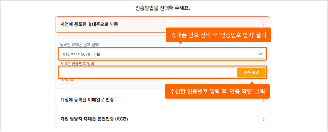The image size is (328, 132).
Task: Click the 휴대폰 인증번호 입력 label
Action: point(77,64)
